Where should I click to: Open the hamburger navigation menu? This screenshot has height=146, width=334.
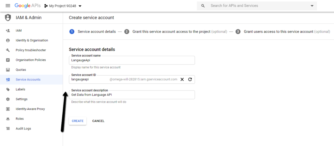8,6
